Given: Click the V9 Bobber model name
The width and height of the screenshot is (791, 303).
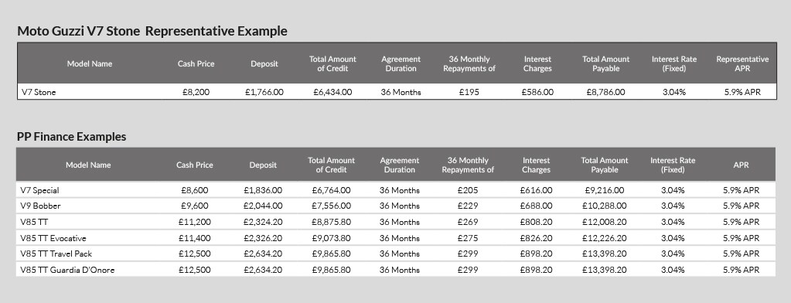Looking at the screenshot, I should coord(40,206).
